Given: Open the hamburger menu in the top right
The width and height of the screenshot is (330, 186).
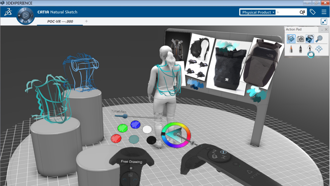Looking at the screenshot, I should 324,12.
